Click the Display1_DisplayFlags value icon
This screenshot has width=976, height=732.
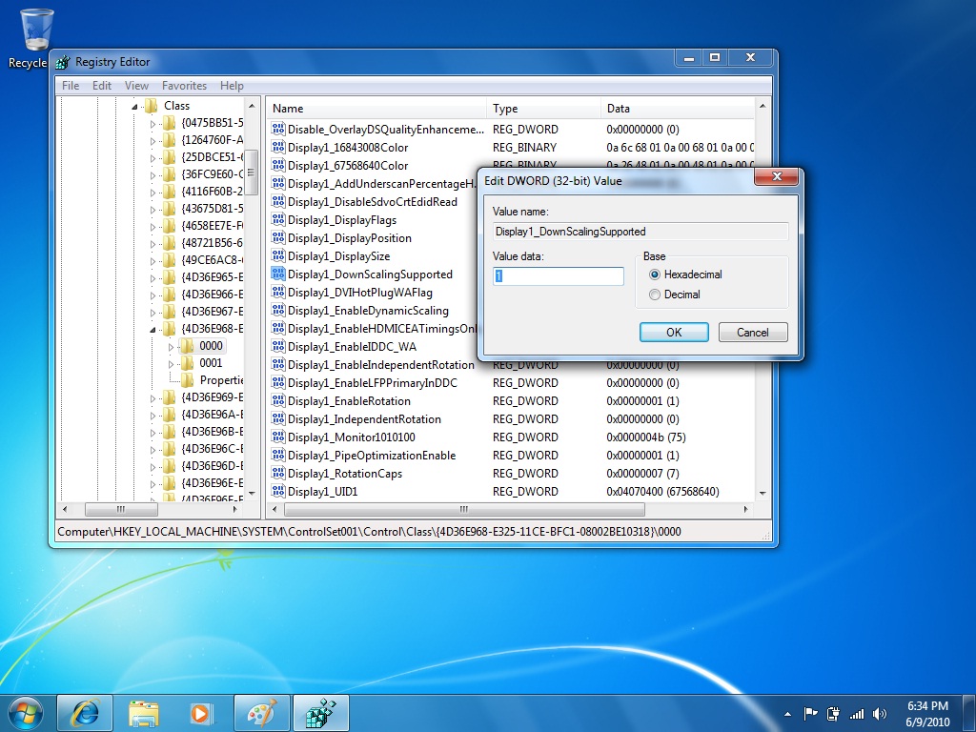coord(278,220)
